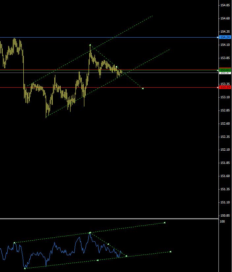Click the indicator scale value 100
This screenshot has width=232, height=272.
click(x=222, y=221)
